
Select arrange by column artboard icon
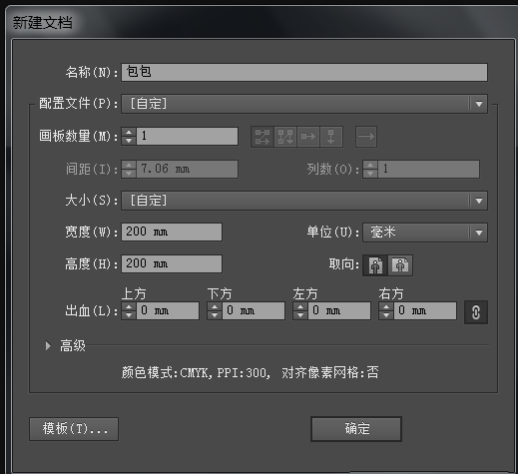click(331, 137)
